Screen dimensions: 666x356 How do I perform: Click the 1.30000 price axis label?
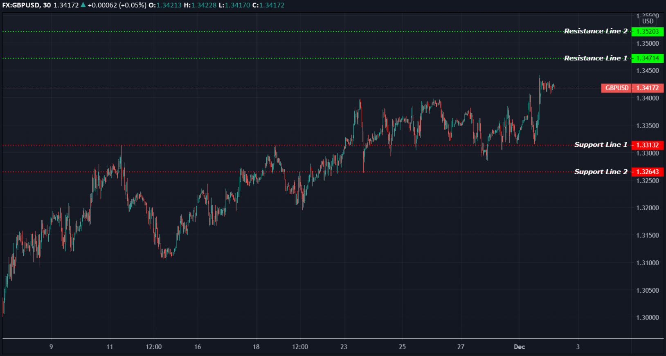[x=648, y=318]
